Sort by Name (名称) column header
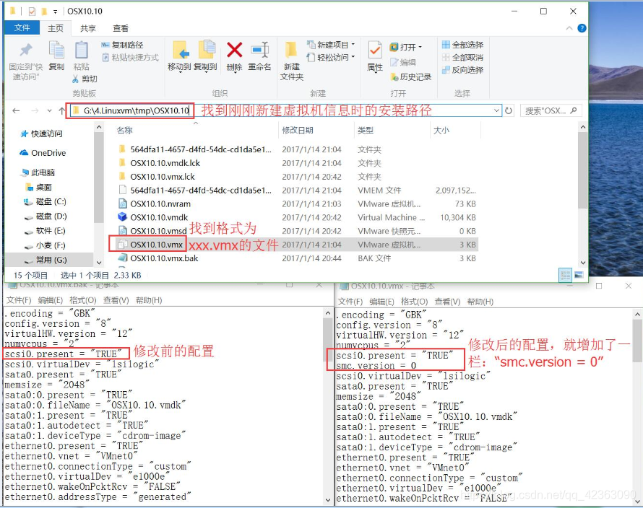Image resolution: width=643 pixels, height=508 pixels. pyautogui.click(x=125, y=131)
